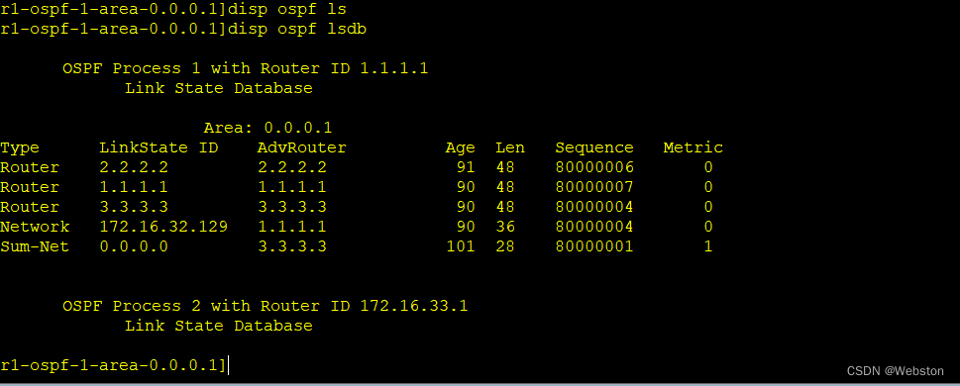Select LinkState ID 1.1.1.1 in Router row
The width and height of the screenshot is (960, 386).
click(x=134, y=187)
